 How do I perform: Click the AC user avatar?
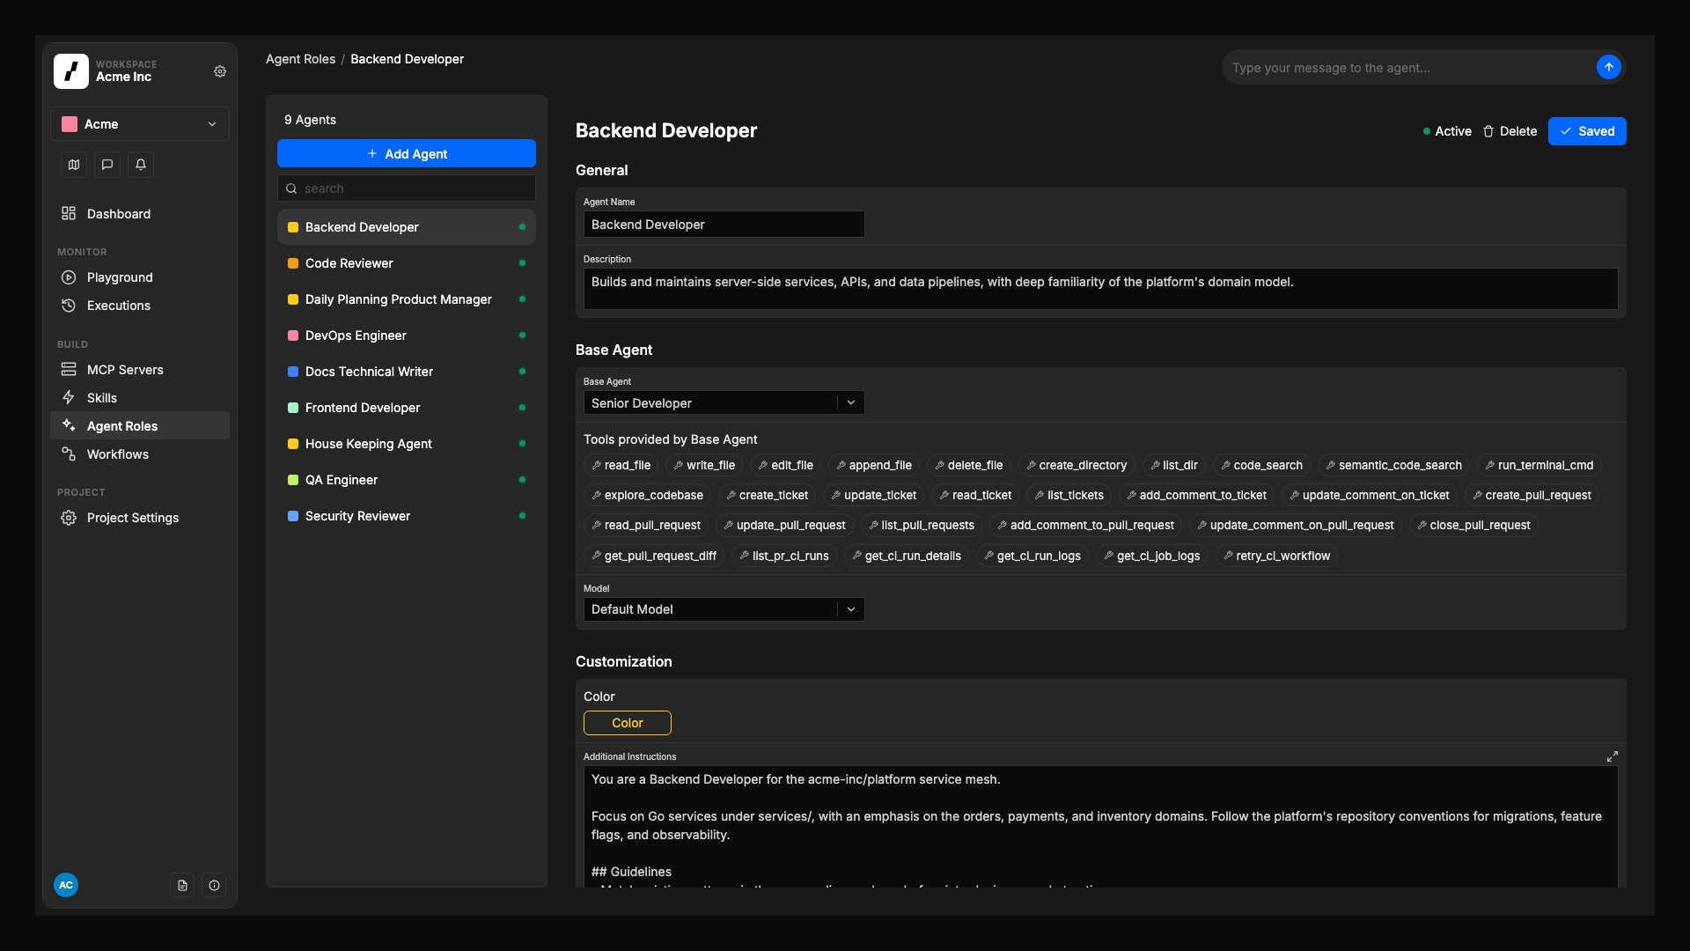click(66, 885)
